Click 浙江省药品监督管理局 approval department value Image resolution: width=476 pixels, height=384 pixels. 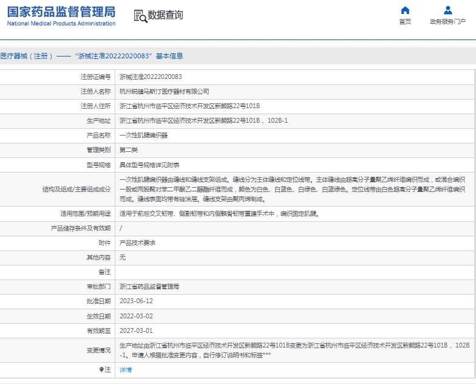tap(149, 287)
